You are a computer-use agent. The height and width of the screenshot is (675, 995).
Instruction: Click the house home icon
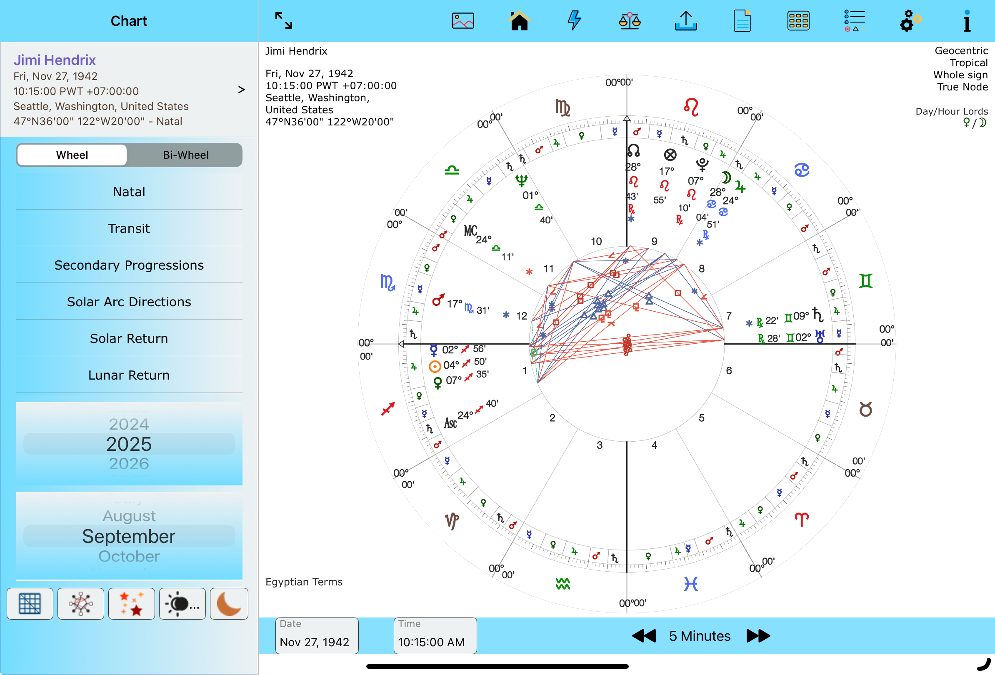519,20
